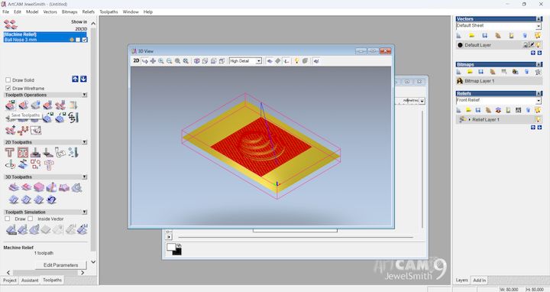Screen dimensions: 550x292
Task: Switch to the Project tab
Action: (9, 281)
